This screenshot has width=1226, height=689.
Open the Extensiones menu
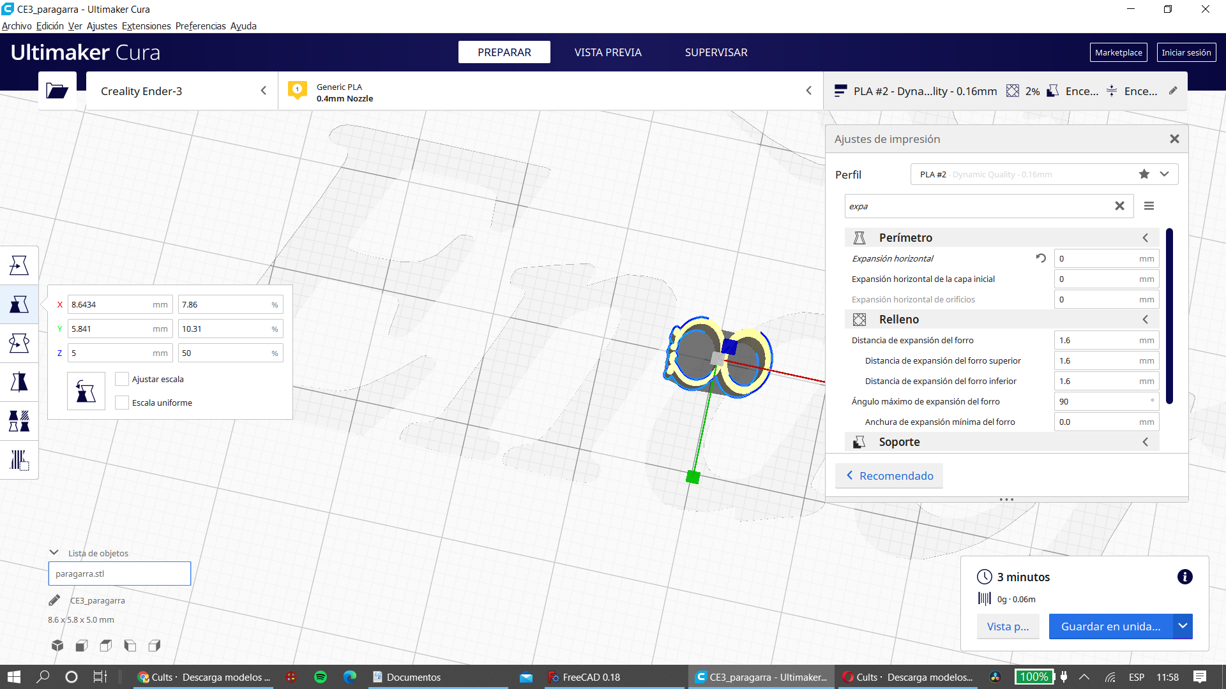pyautogui.click(x=146, y=26)
